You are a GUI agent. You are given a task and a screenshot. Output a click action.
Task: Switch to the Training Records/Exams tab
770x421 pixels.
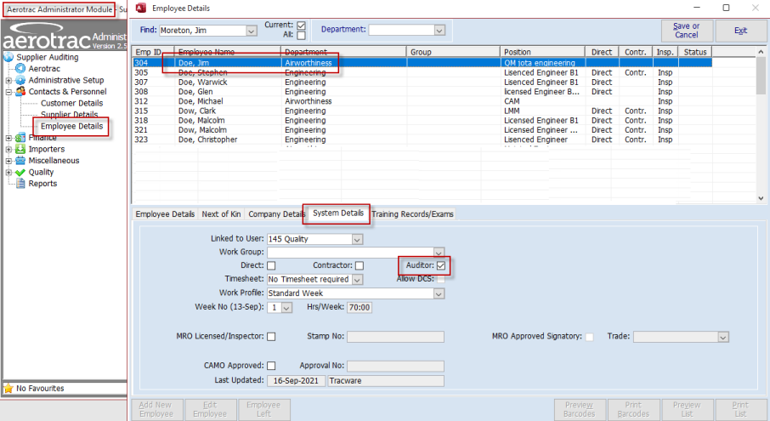(x=412, y=214)
